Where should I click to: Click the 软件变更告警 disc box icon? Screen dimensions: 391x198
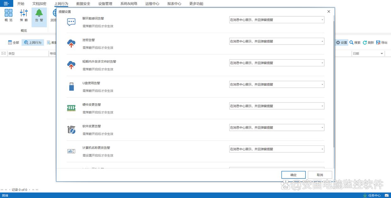pyautogui.click(x=71, y=130)
